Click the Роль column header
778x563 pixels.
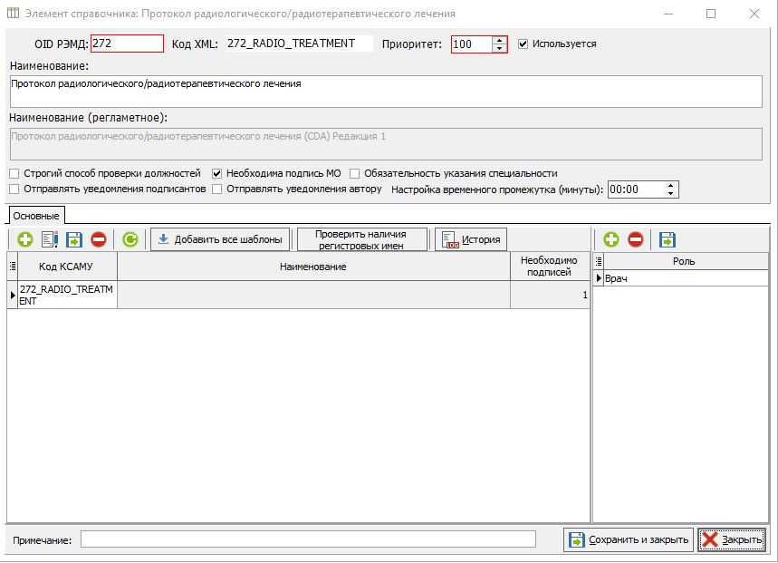[x=684, y=261]
